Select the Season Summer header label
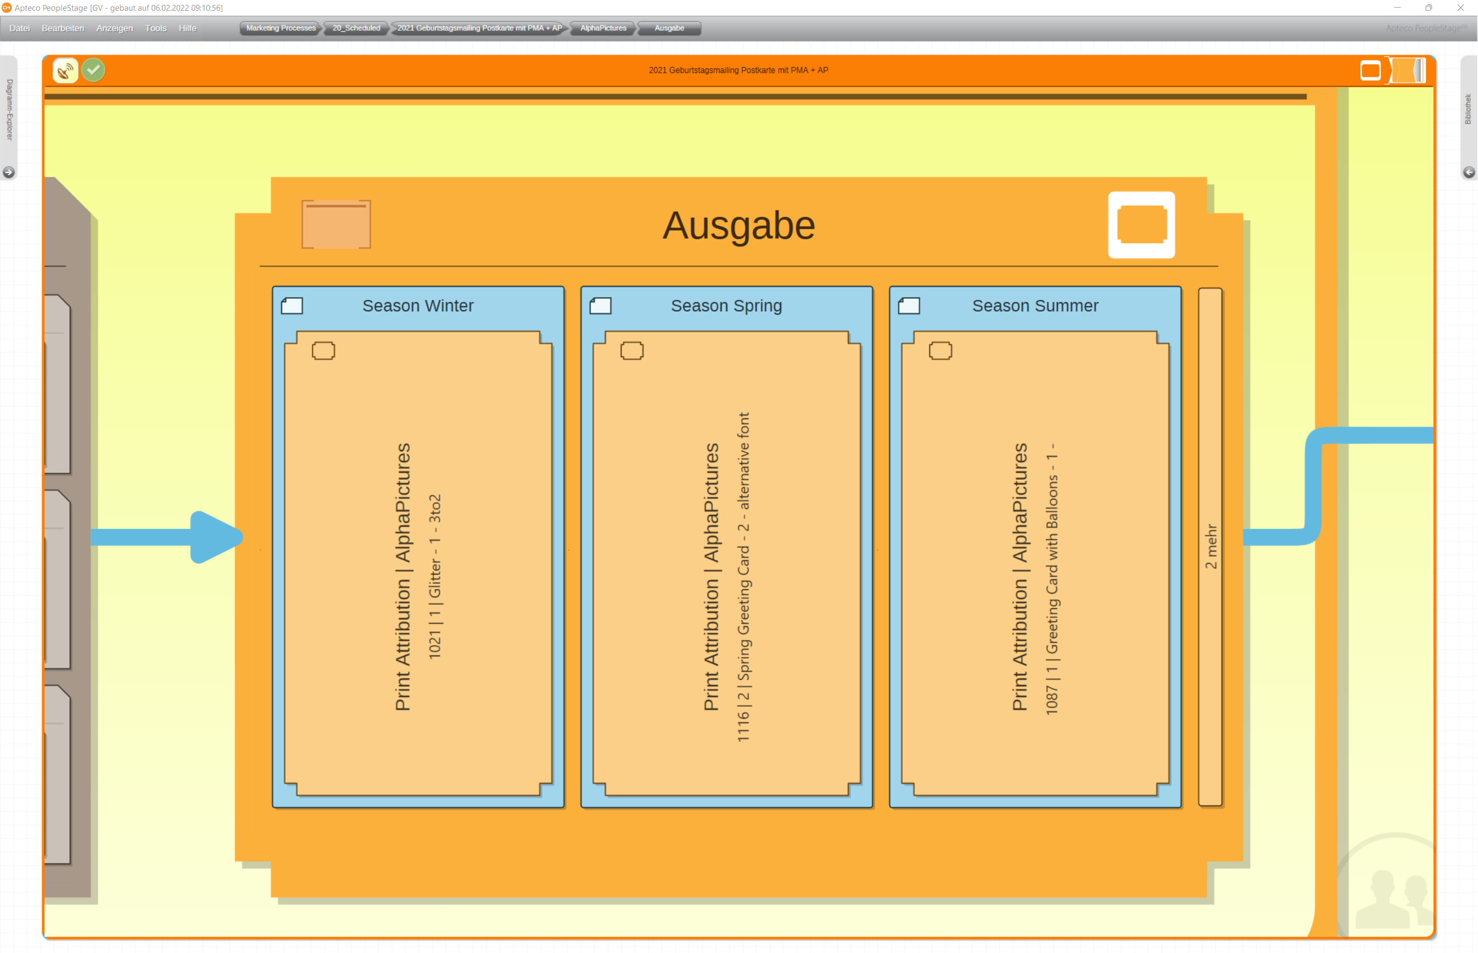 click(1035, 306)
